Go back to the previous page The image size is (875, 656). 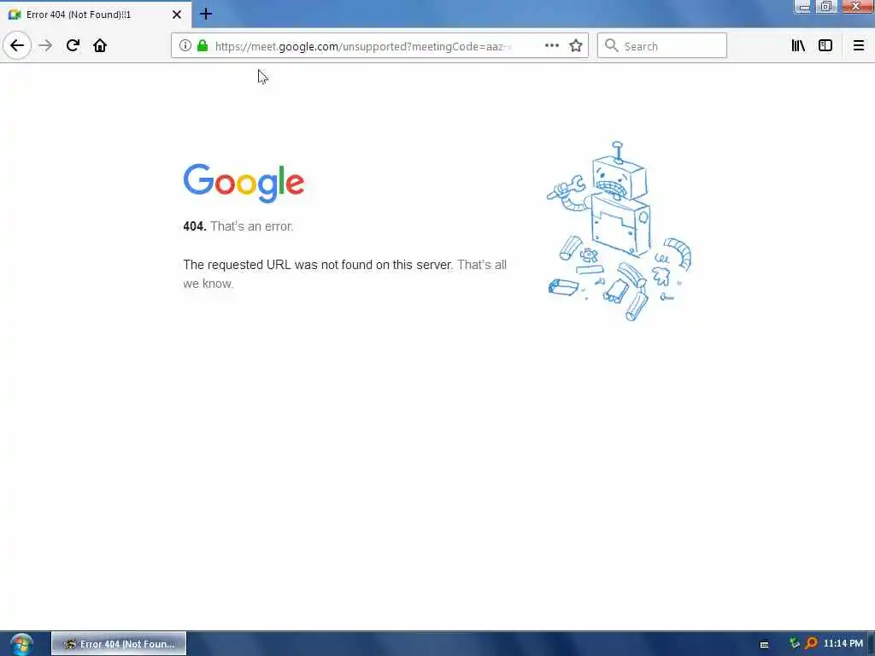17,46
